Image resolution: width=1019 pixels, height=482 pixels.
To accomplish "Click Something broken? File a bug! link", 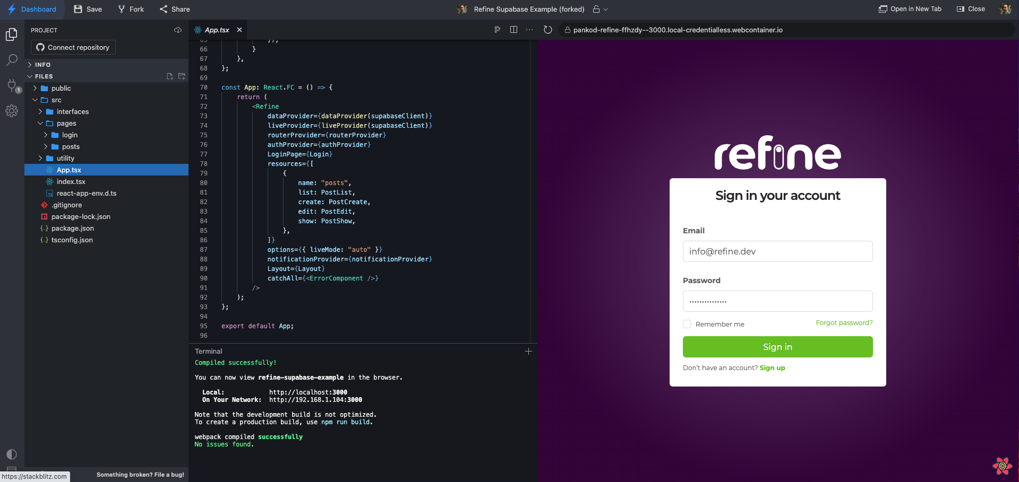I will (140, 475).
